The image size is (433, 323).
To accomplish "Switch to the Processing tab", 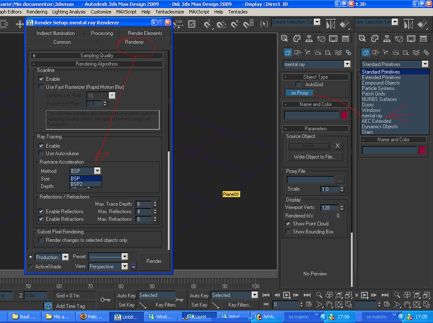I will tap(102, 33).
